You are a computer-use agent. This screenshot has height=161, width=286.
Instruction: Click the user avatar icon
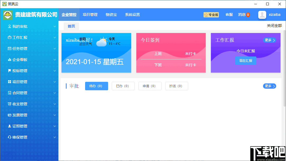[262, 15]
